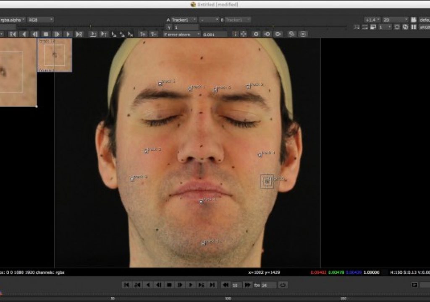Screen dimensions: 430x302
Task: Stop tracking in the Tracker toolbar
Action: (46, 34)
